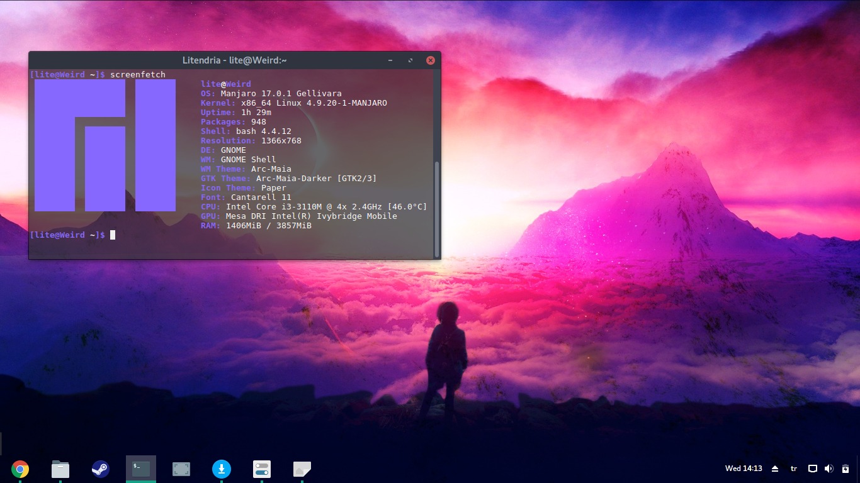Viewport: 860px width, 483px height.
Task: Close the Litendria terminal window
Action: coord(431,60)
